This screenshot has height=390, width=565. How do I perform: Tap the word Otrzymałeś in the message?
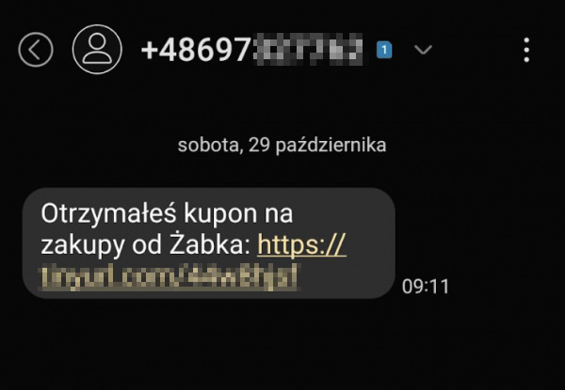pos(108,214)
